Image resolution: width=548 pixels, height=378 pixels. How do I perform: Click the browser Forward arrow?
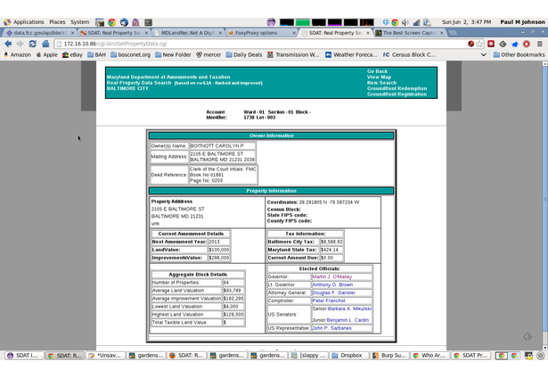pos(20,44)
